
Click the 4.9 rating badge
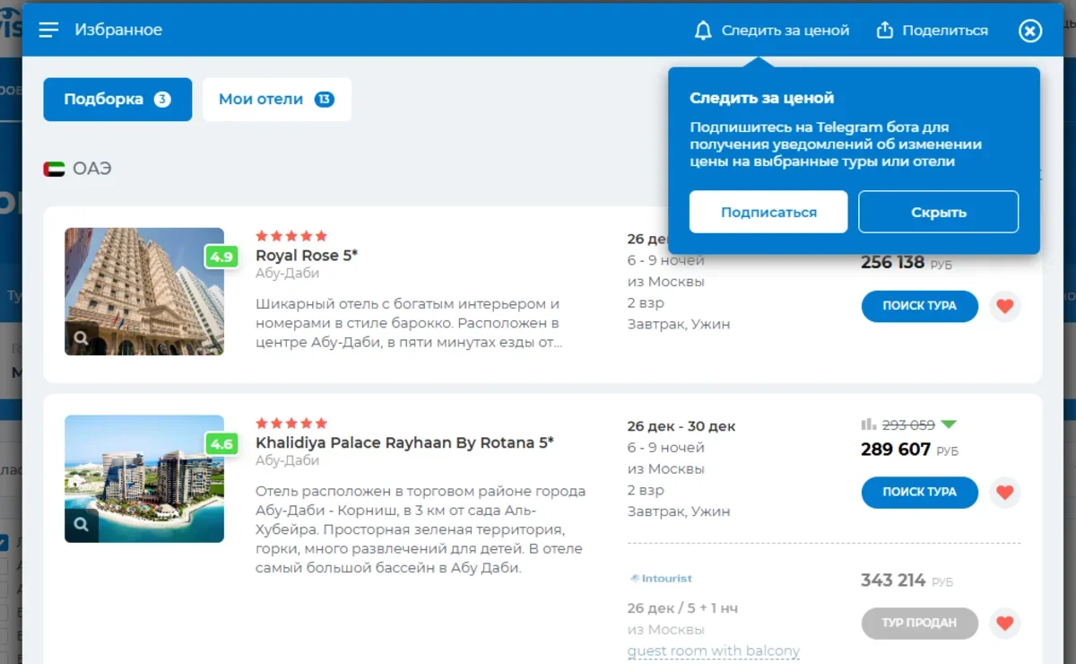click(x=221, y=258)
